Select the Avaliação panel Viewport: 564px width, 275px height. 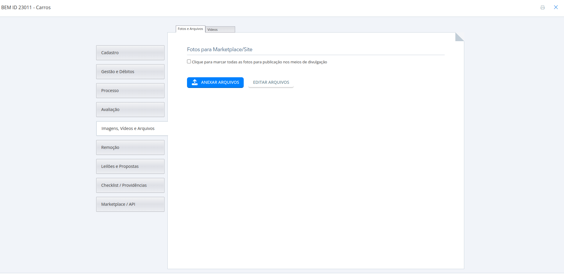coord(130,109)
